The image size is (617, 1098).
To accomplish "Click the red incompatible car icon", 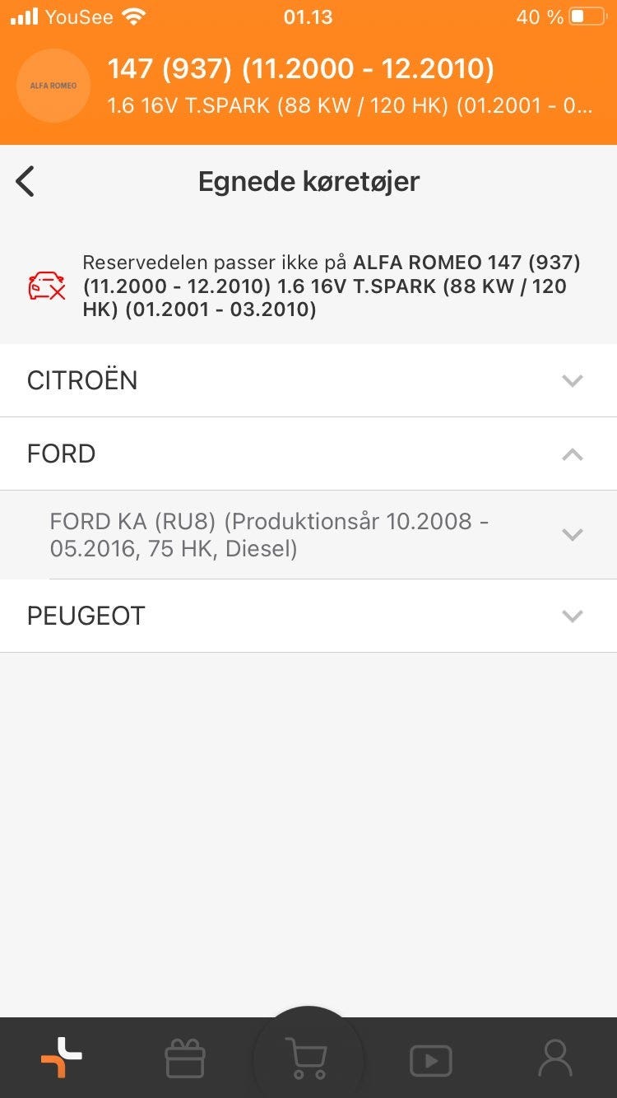I will (x=47, y=286).
